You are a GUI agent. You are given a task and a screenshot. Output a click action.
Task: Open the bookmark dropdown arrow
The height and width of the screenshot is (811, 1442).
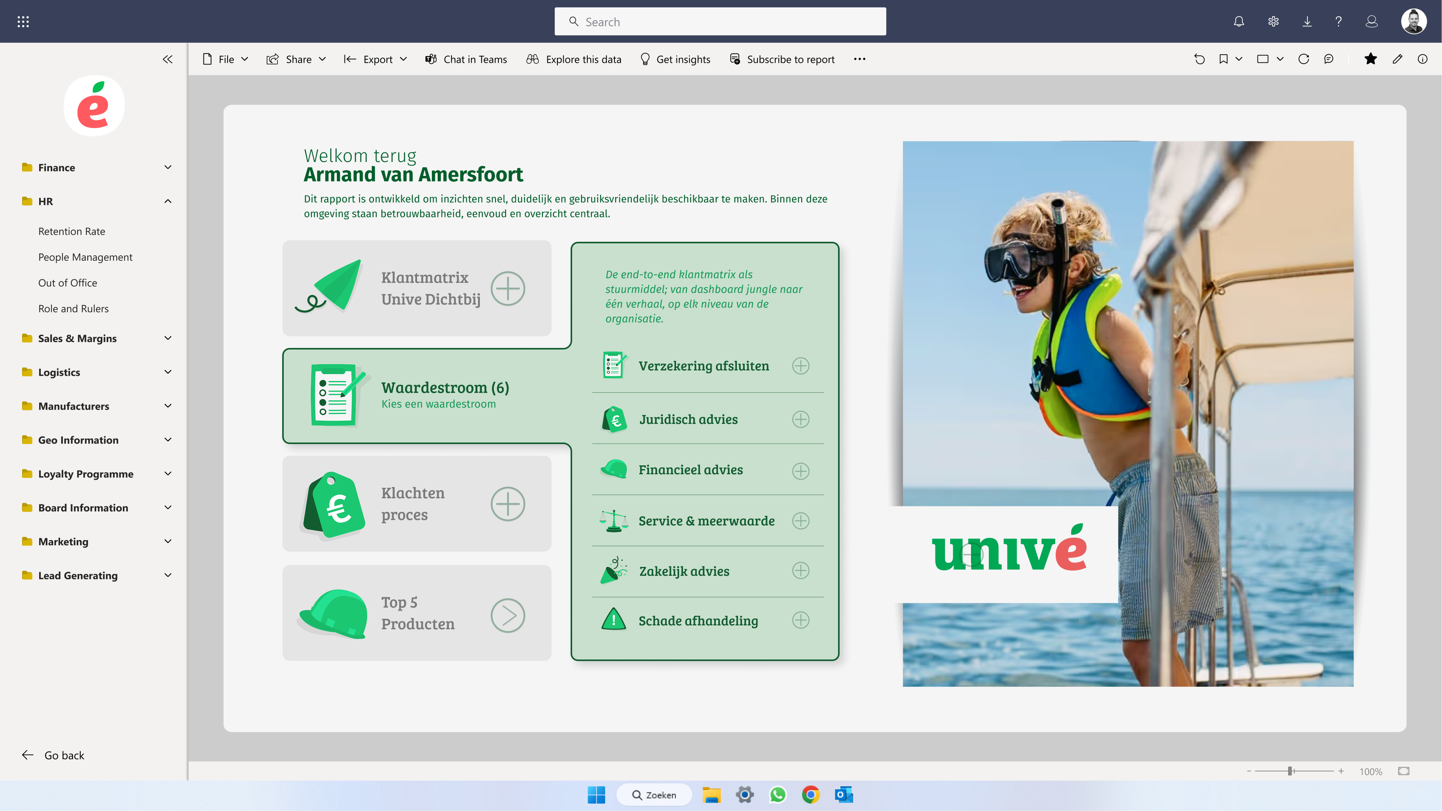click(1238, 59)
